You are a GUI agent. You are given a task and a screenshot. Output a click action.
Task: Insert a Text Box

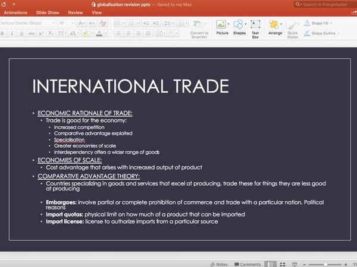tap(255, 29)
